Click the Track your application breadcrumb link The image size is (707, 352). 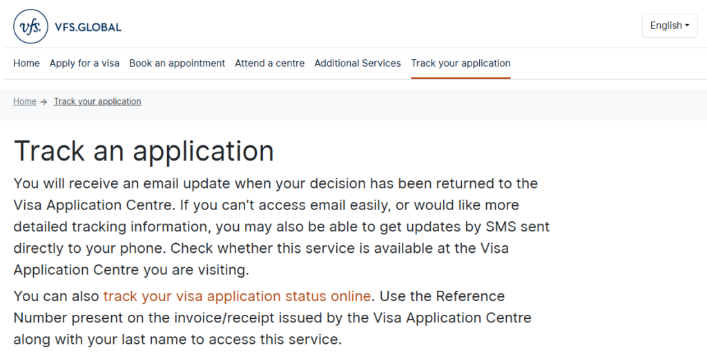click(97, 101)
